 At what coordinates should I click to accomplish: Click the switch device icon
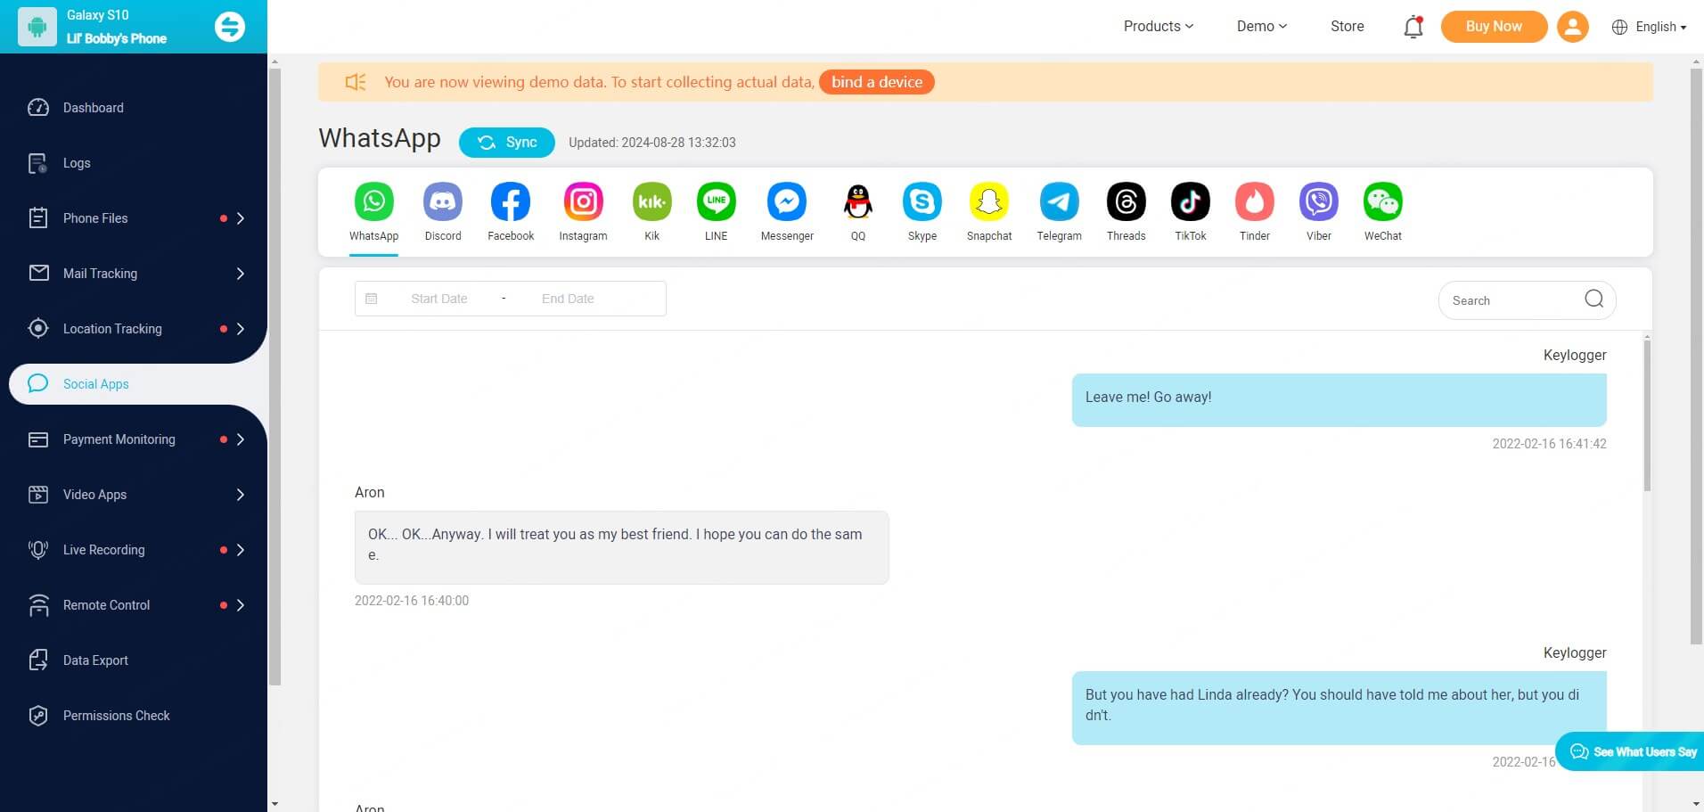230,27
